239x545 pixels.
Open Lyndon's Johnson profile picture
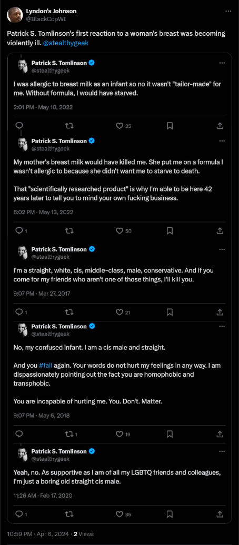[15, 15]
